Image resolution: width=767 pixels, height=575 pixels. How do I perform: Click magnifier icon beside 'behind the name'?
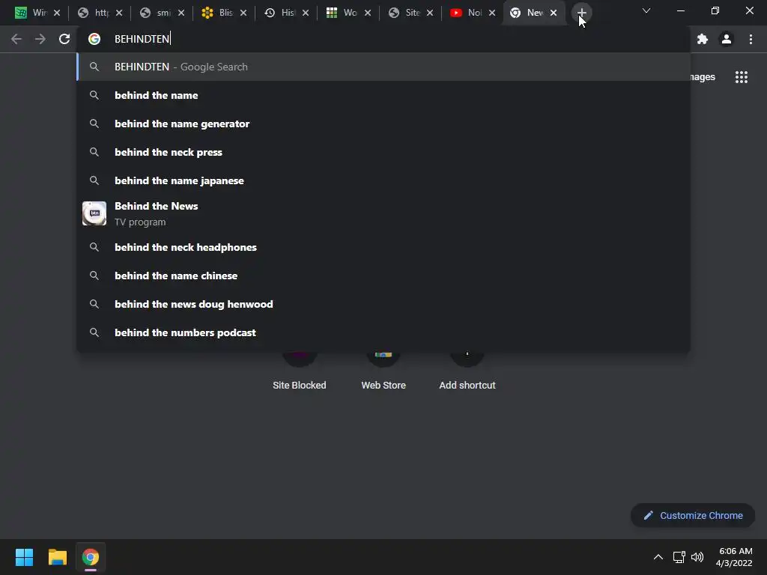click(94, 95)
